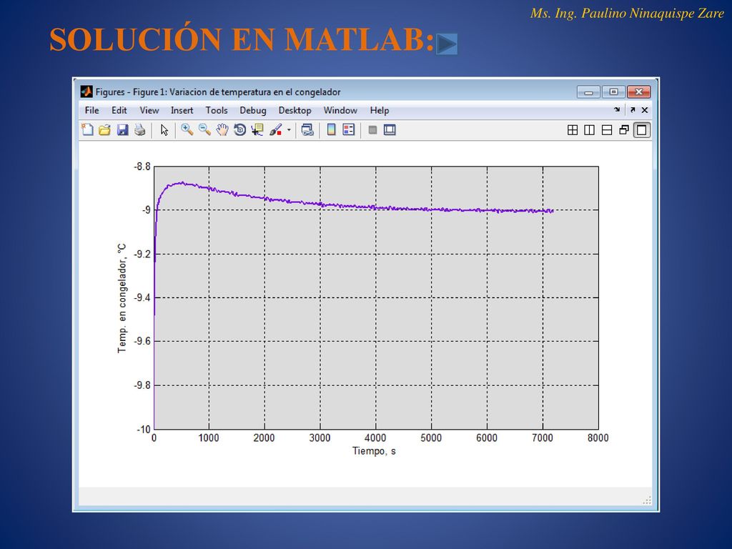Undock the figure with the arrow icon
Viewport: 732px width, 549px height.
coord(633,109)
